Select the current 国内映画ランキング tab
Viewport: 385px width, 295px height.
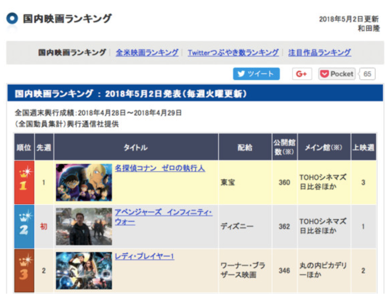tap(72, 53)
